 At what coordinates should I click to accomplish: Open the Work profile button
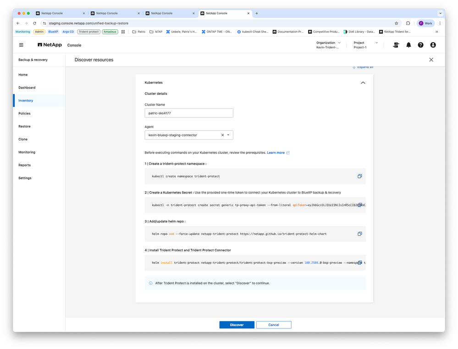425,23
